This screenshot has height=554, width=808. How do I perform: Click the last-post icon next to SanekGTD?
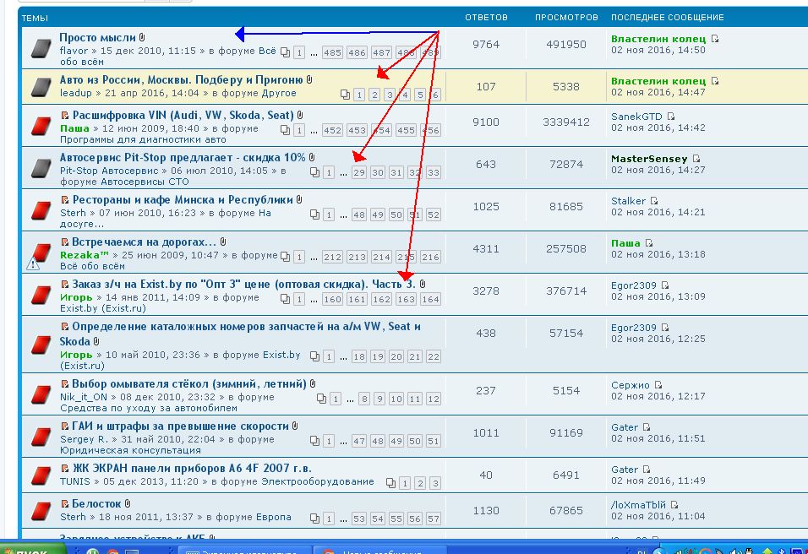click(x=671, y=117)
